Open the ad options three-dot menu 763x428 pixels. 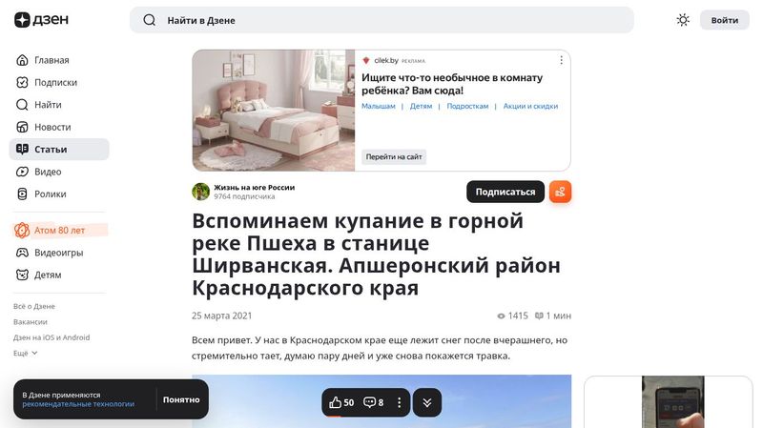(561, 60)
